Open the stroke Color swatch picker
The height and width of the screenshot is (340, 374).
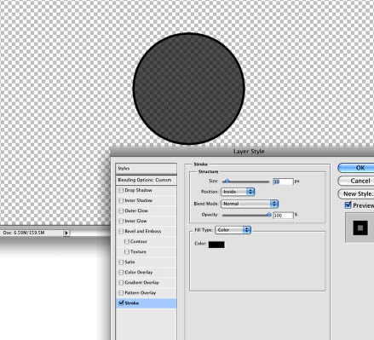(x=216, y=245)
